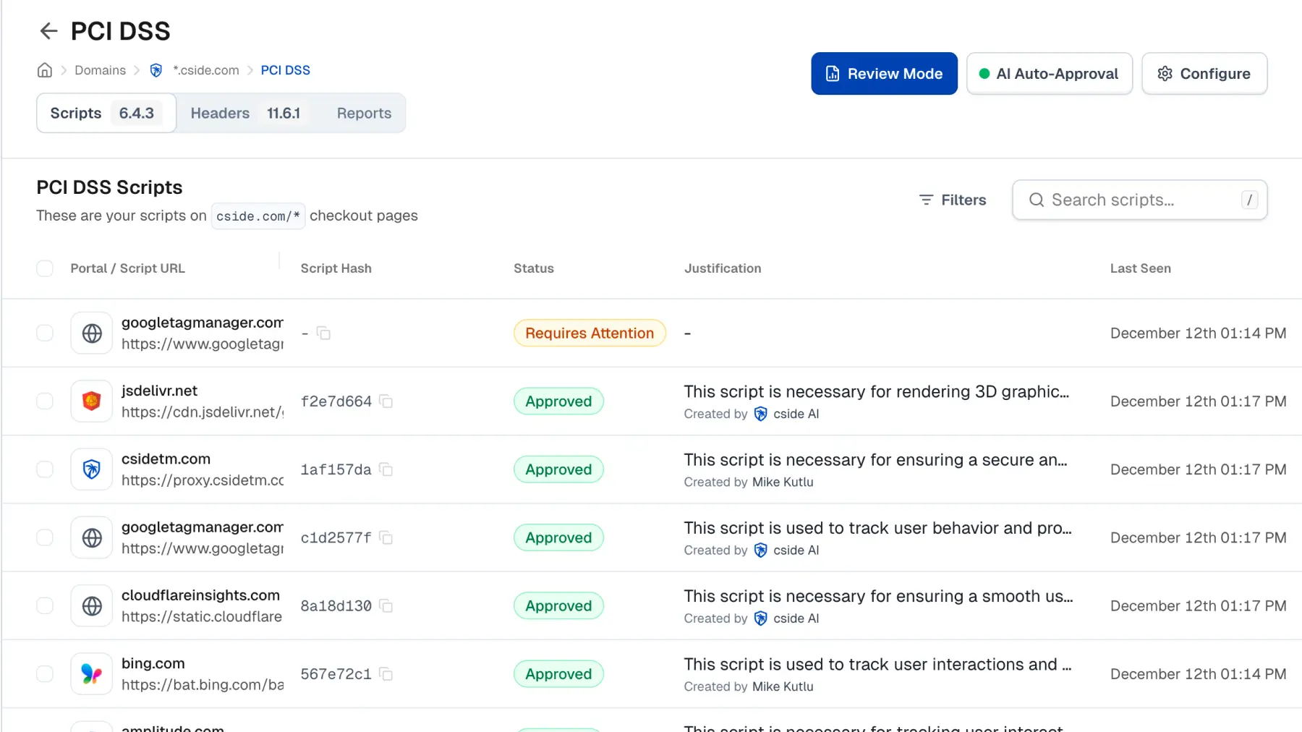
Task: Select the checkbox on the jsdelivr.net row
Action: (x=44, y=401)
